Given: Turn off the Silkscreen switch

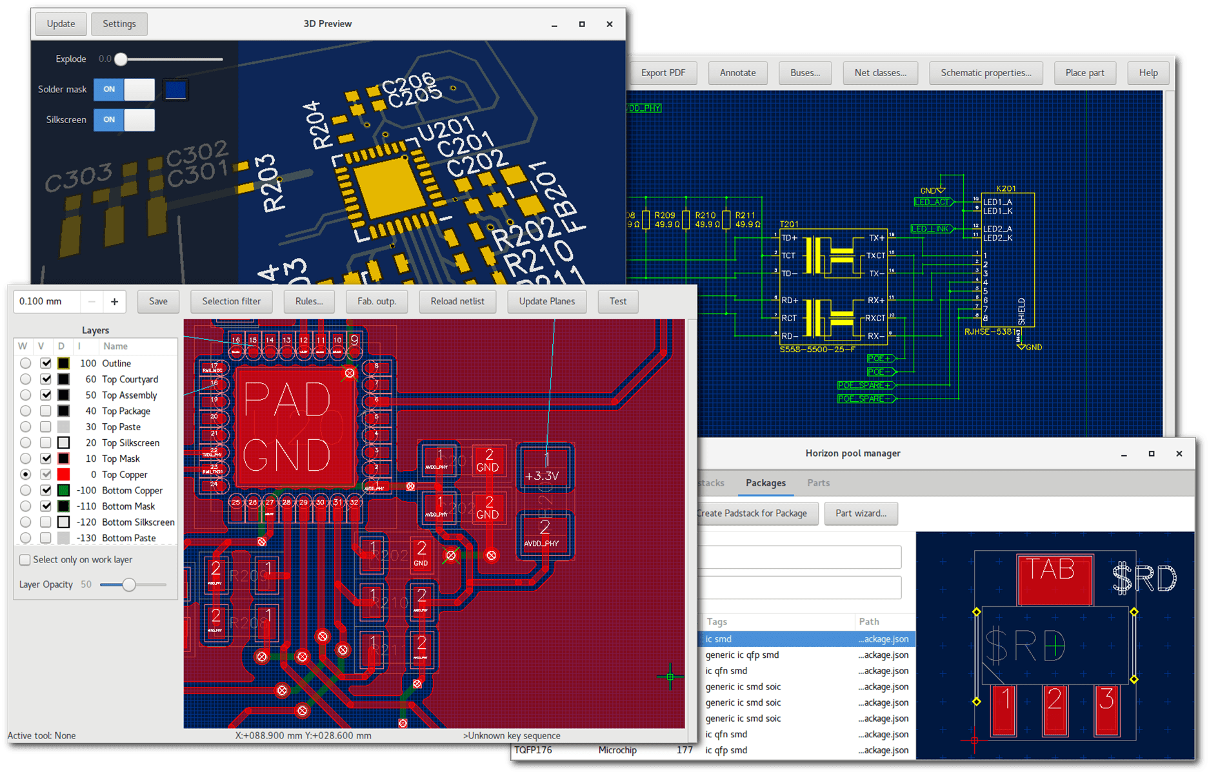Looking at the screenshot, I should pyautogui.click(x=125, y=120).
